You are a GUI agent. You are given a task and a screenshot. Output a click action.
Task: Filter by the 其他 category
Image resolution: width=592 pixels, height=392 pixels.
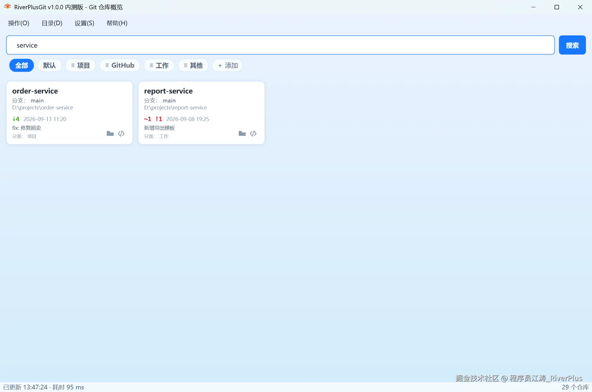pos(193,66)
